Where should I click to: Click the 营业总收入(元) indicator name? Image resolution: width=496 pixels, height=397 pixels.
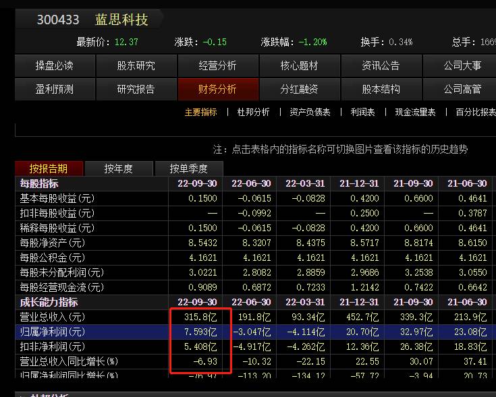pos(53,317)
